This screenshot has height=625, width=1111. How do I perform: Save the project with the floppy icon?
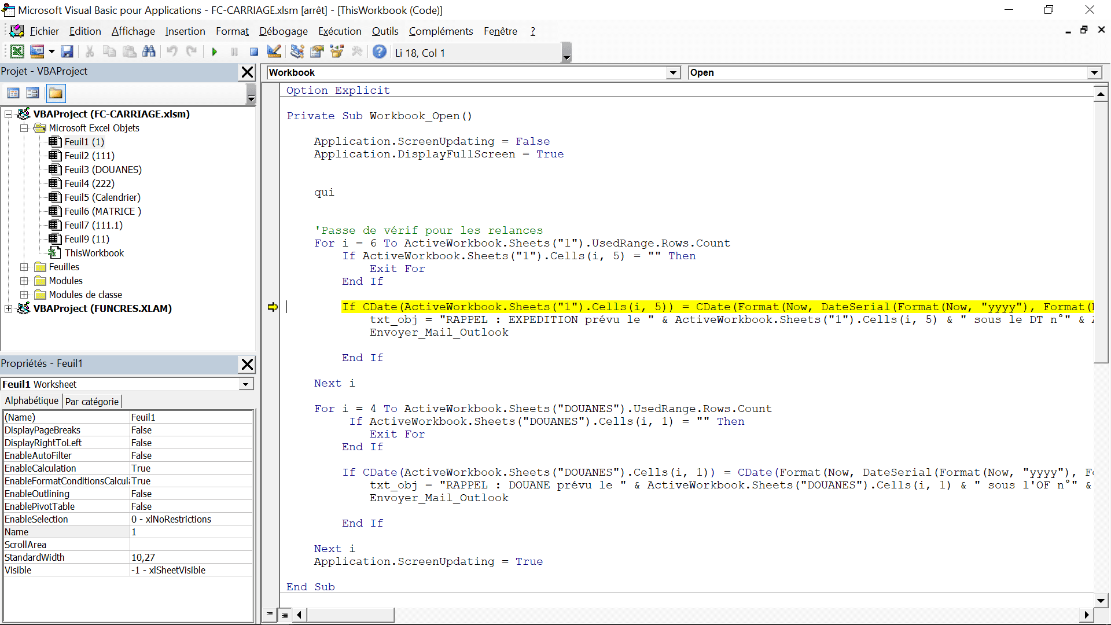67,52
